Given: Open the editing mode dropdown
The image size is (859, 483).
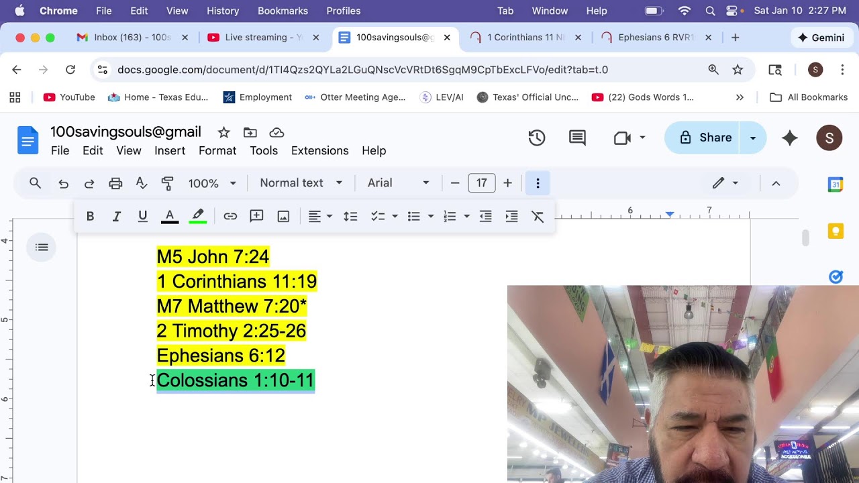Looking at the screenshot, I should click(725, 183).
